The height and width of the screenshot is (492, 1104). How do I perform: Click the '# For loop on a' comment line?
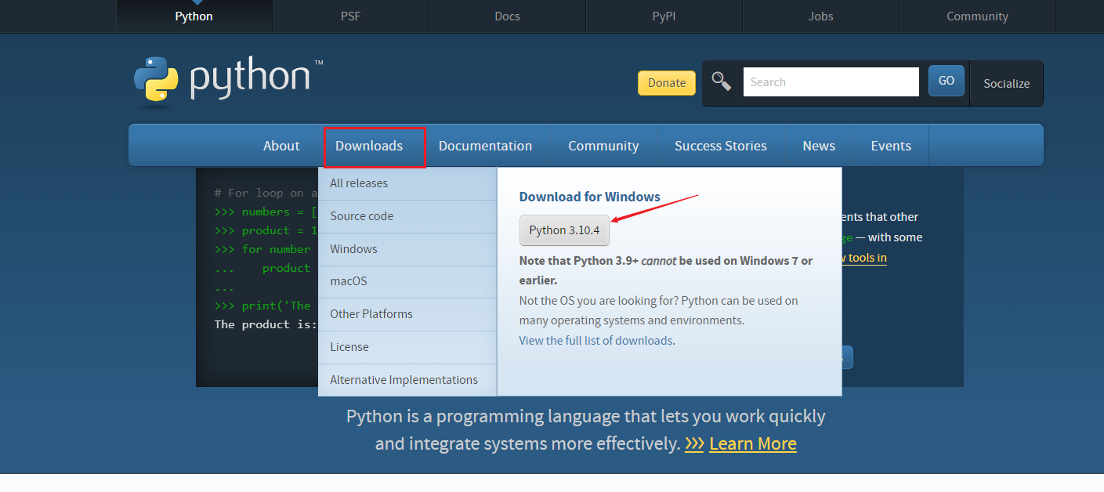point(266,193)
